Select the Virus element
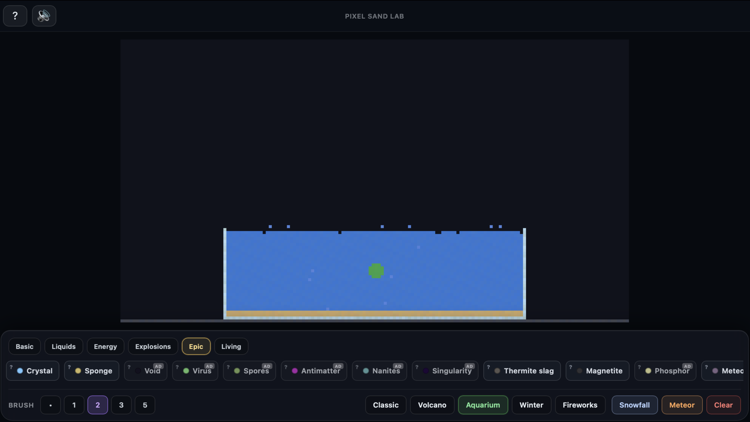Screen dimensions: 750x422 point(195,370)
